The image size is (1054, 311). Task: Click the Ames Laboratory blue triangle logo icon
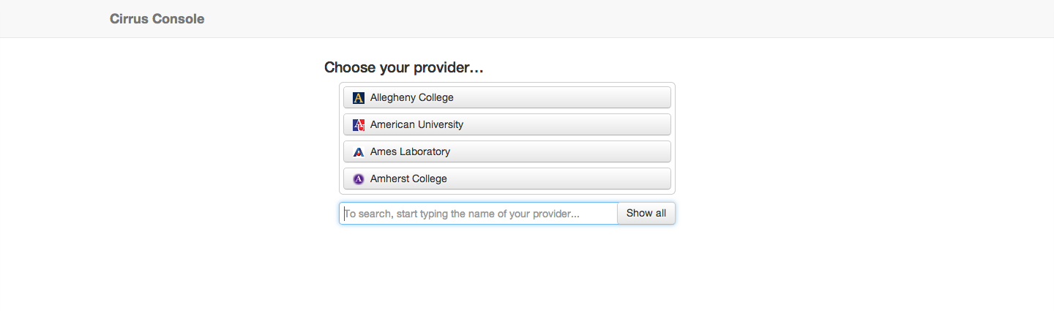(x=358, y=151)
